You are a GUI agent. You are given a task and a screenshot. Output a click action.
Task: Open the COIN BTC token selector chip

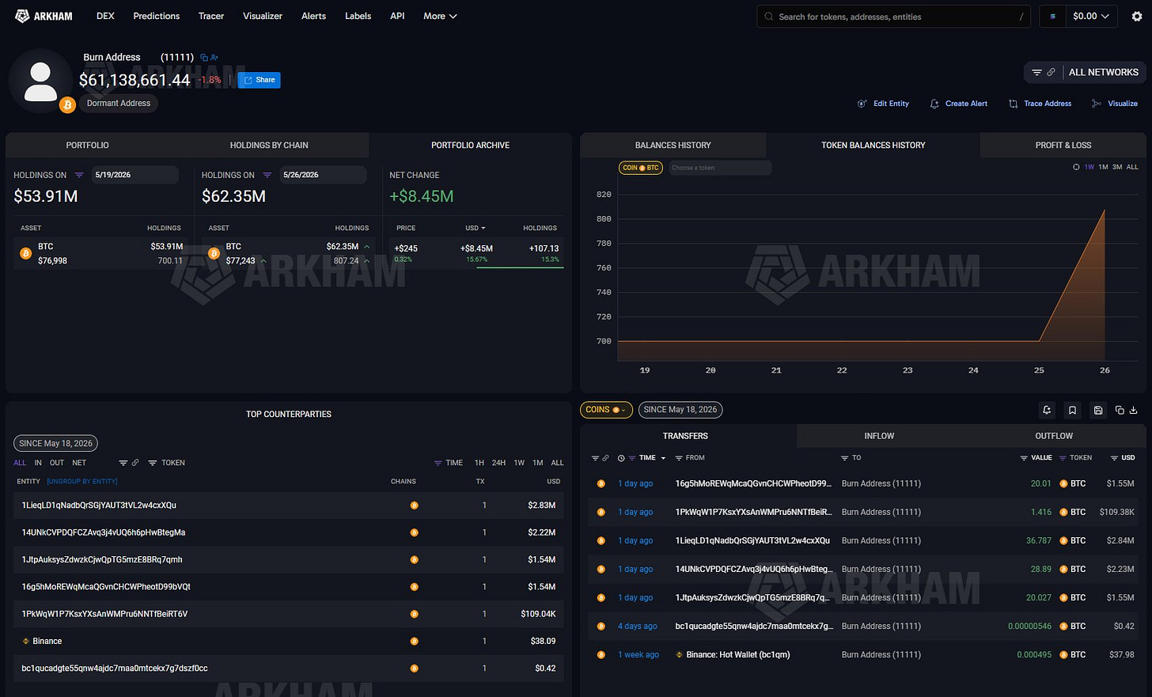pos(640,168)
